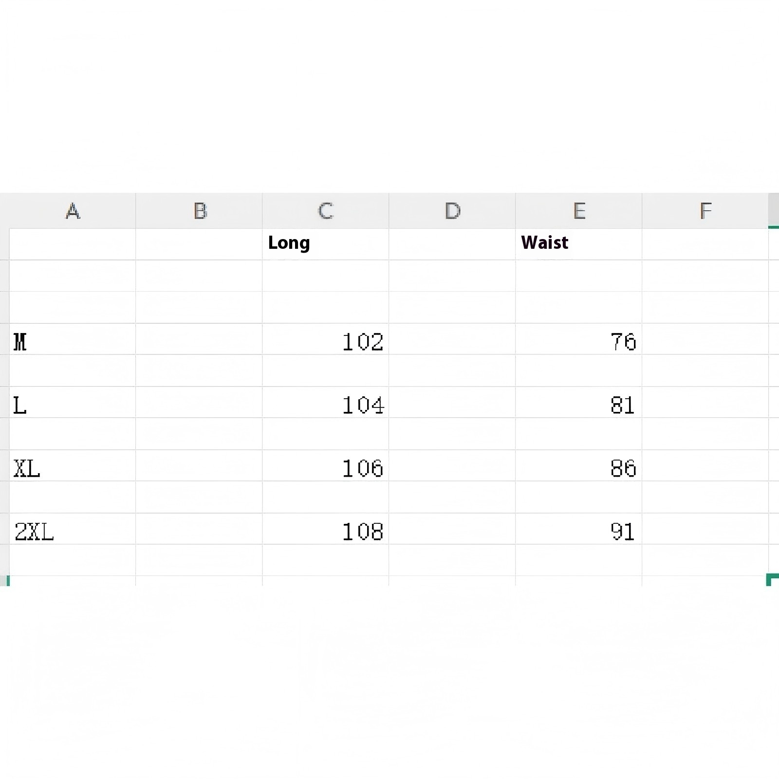Select column F header
The height and width of the screenshot is (779, 779).
(705, 211)
